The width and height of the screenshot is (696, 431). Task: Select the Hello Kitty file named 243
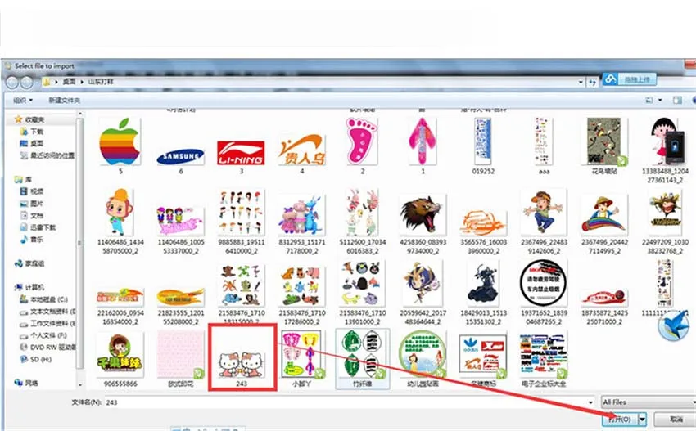click(242, 357)
